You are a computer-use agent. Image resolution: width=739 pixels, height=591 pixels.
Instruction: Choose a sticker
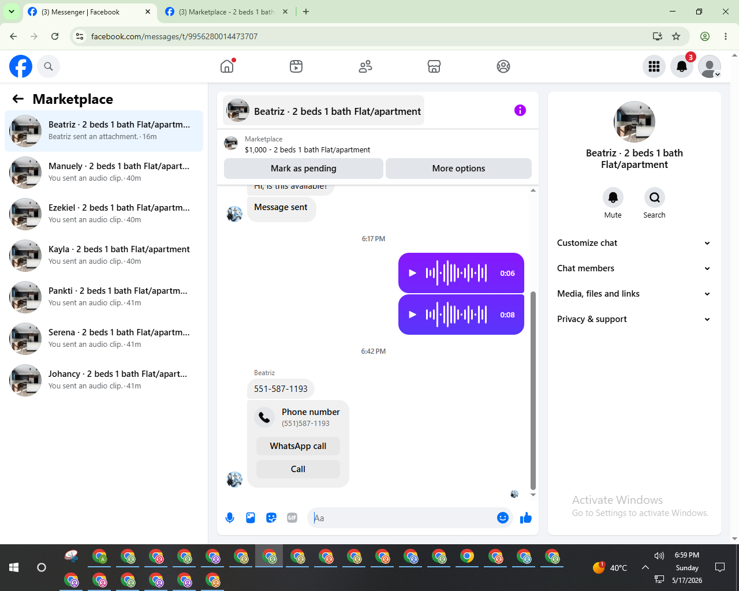[271, 518]
